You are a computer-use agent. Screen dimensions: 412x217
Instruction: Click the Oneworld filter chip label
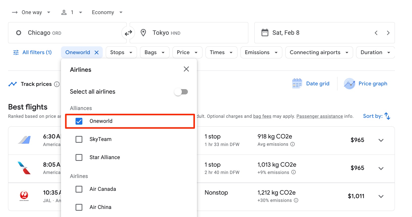coord(78,52)
